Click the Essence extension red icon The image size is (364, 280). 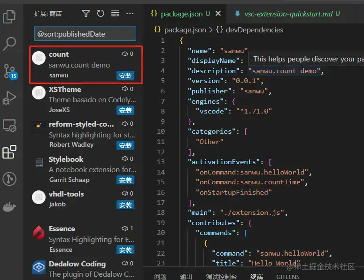click(39, 233)
